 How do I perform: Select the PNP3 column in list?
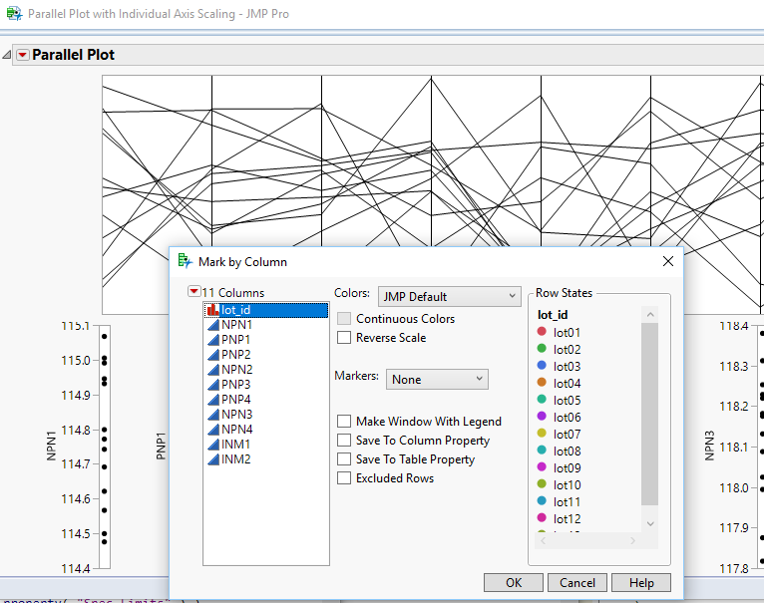tap(266, 385)
